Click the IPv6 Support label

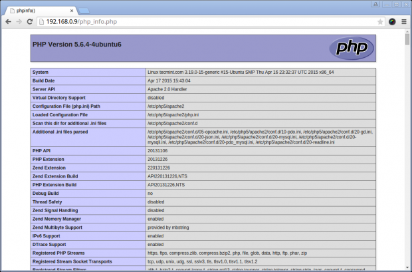point(47,236)
